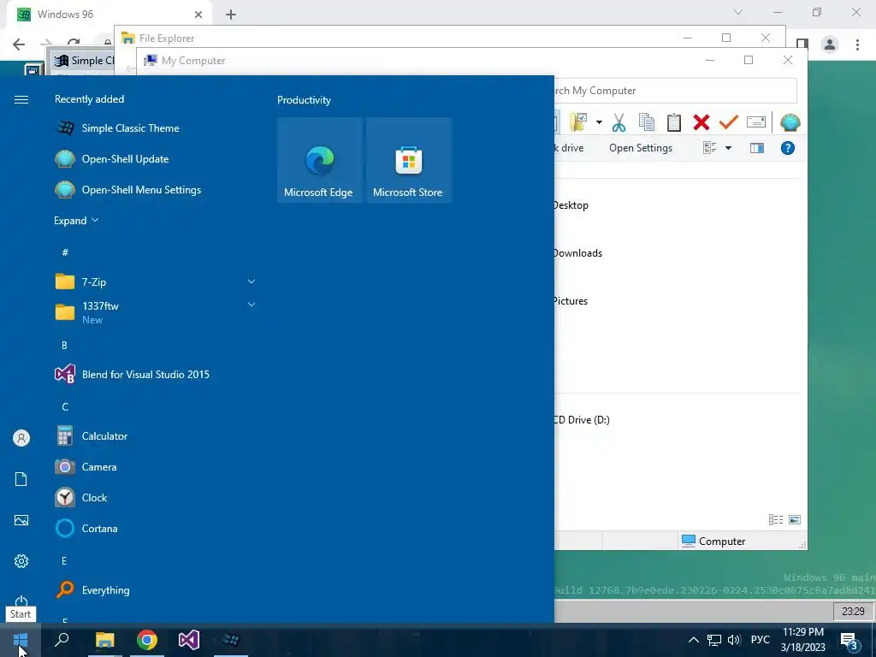Select the CD Drive (D:) item
876x657 pixels.
(582, 419)
